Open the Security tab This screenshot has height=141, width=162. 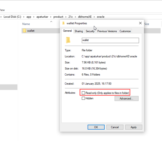tap(90, 31)
